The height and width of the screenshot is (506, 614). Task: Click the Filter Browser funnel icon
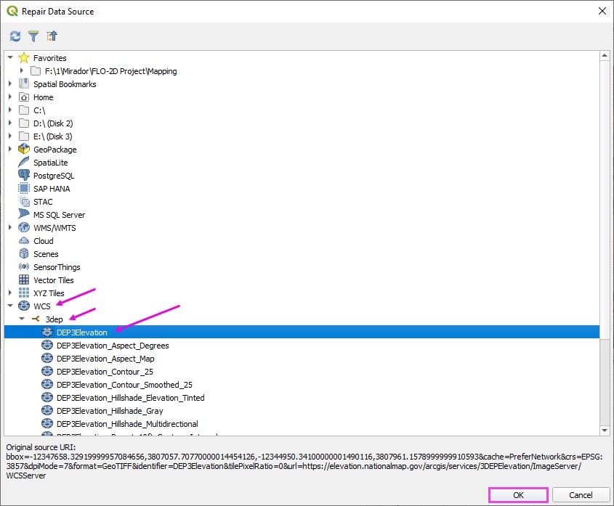click(x=33, y=36)
